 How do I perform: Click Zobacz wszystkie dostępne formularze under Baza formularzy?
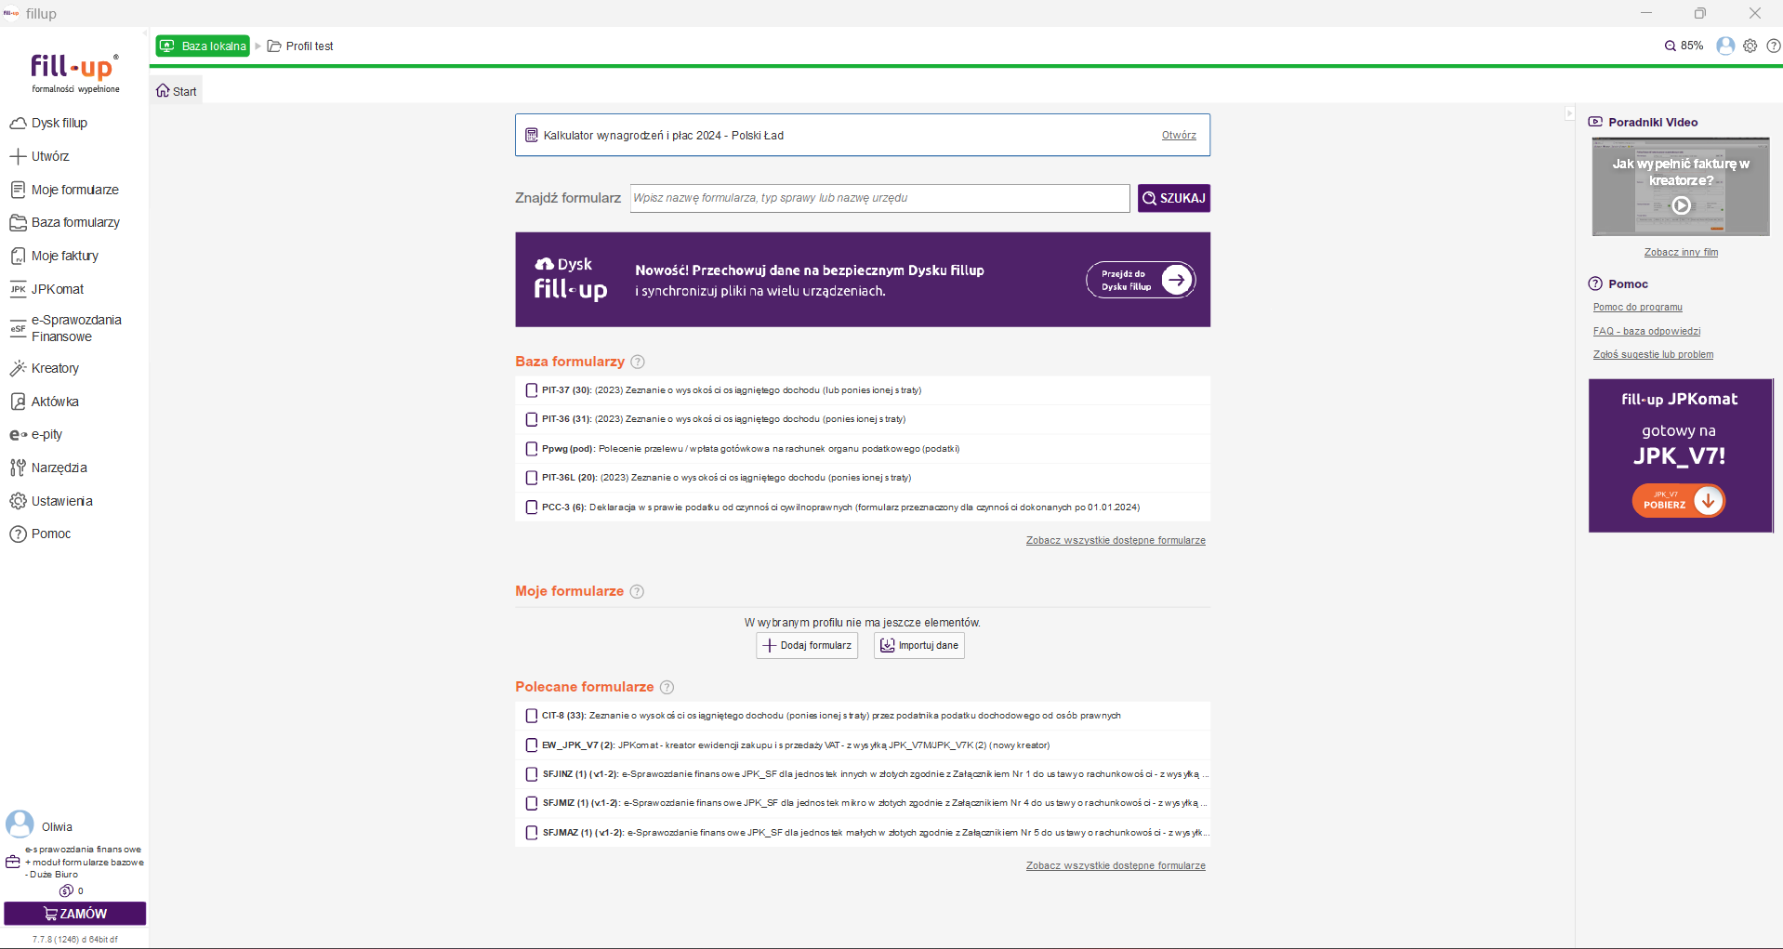1116,540
